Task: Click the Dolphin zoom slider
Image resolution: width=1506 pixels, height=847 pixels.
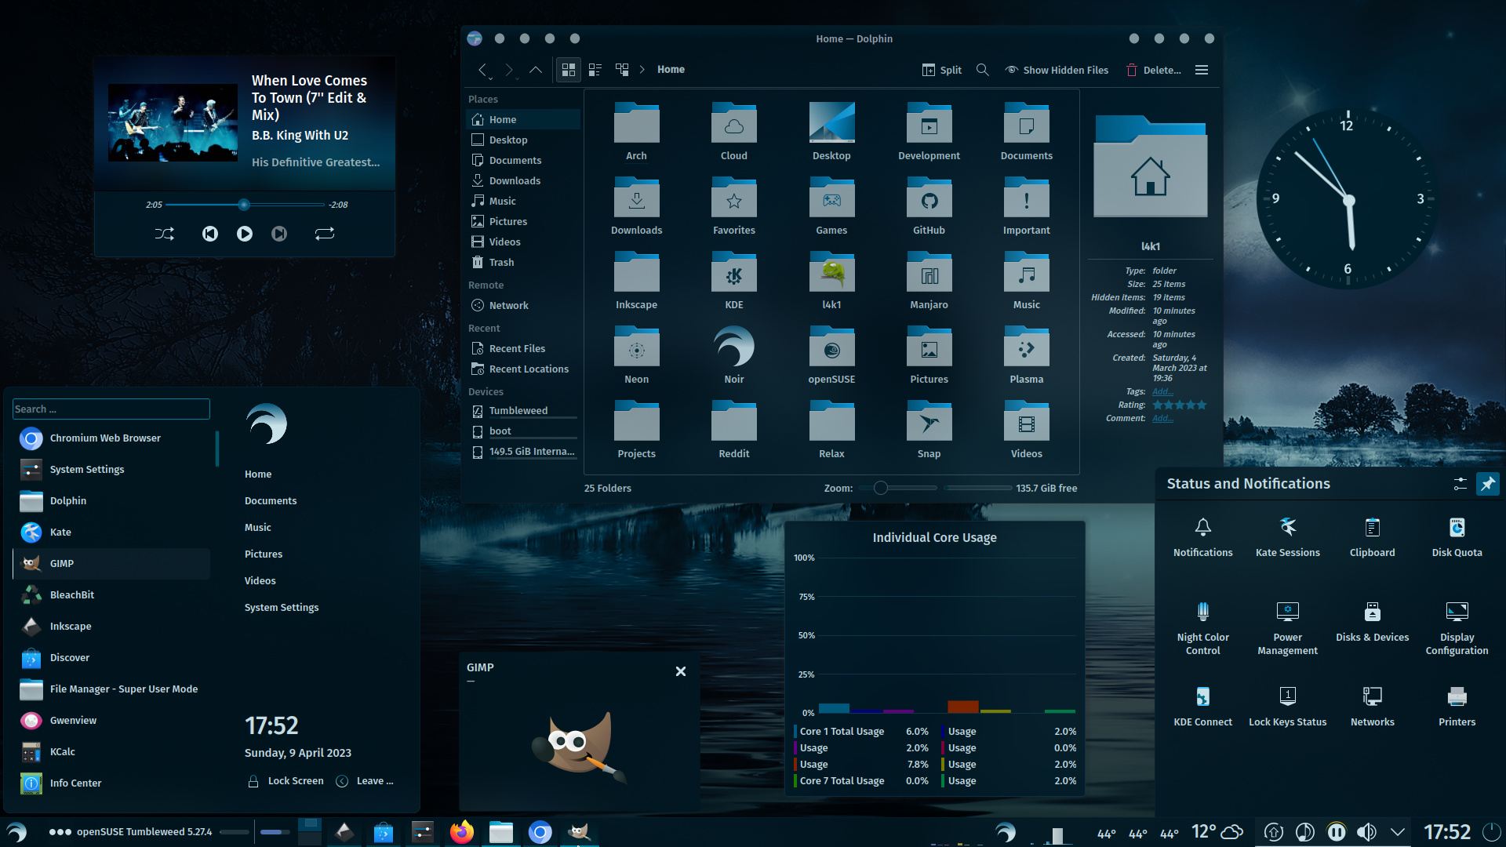Action: coord(897,488)
